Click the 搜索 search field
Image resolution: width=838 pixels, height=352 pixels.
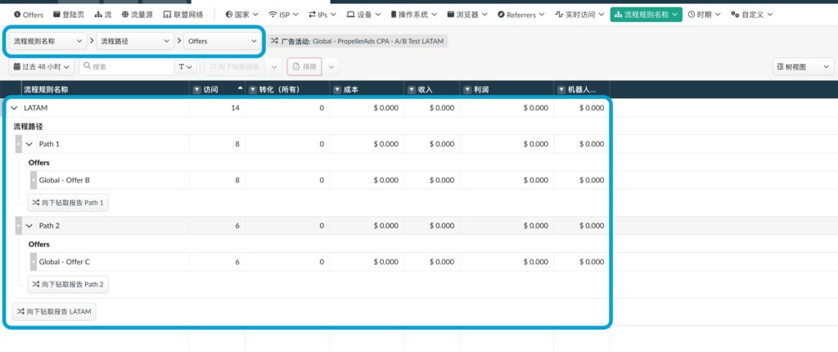point(127,67)
